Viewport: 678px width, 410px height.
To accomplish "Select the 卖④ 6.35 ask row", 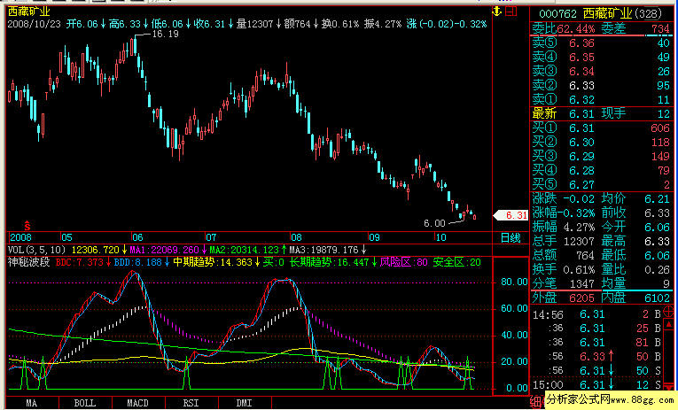I will click(x=601, y=57).
